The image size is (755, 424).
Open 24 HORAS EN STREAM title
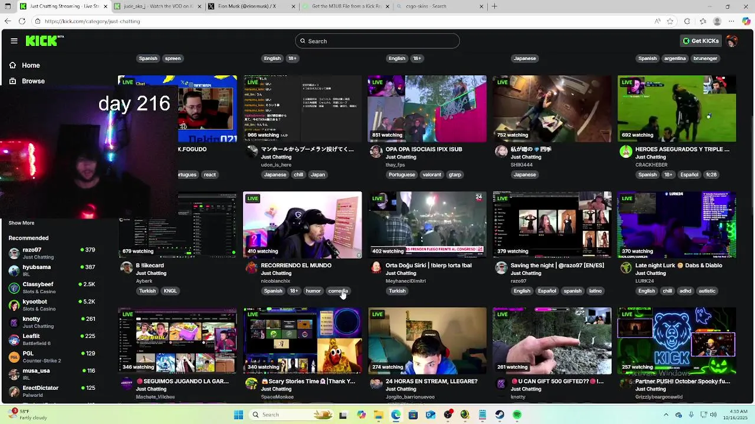pos(431,382)
